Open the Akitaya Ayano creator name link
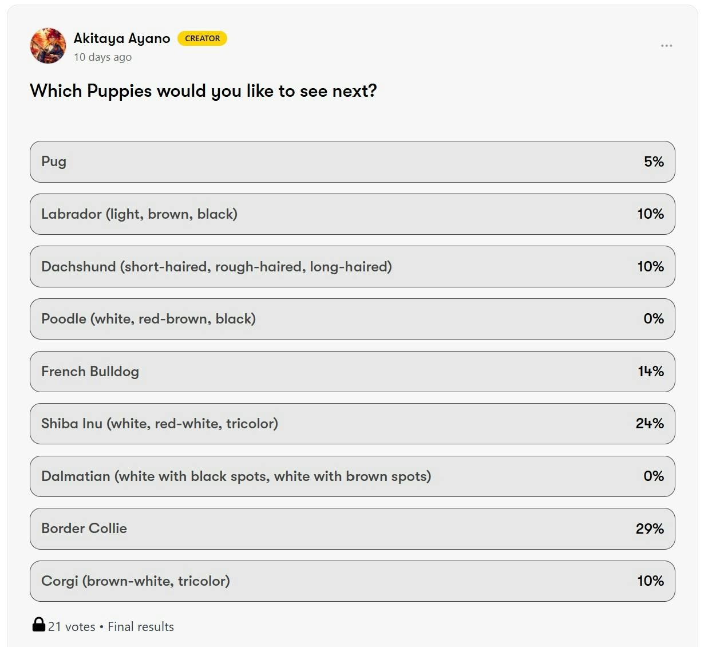The image size is (704, 647). tap(122, 38)
